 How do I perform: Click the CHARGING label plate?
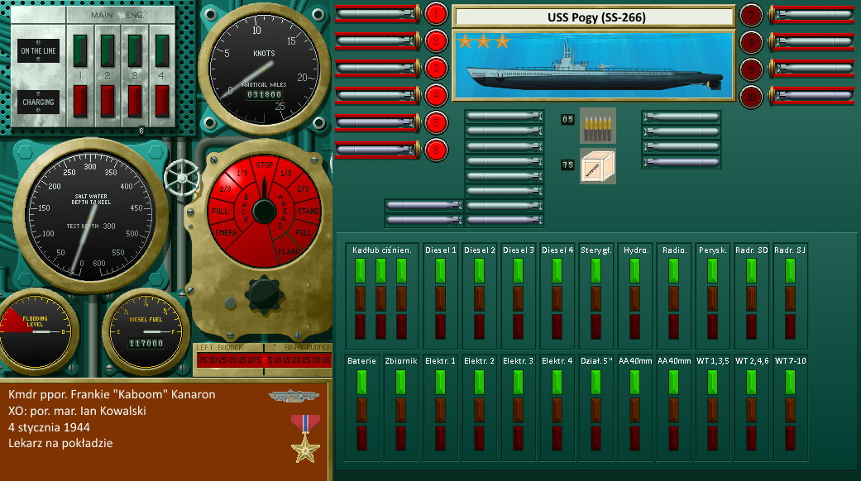click(x=38, y=102)
